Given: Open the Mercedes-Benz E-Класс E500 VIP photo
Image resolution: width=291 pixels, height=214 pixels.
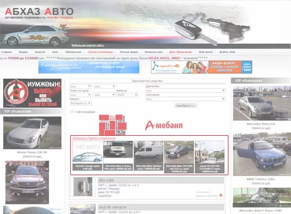Looking at the screenshot, I should click(x=262, y=198).
